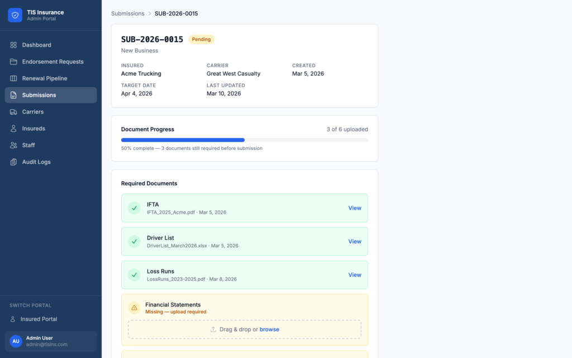Click the Loss Runs green checkmark icon
The height and width of the screenshot is (358, 572).
coord(134,275)
